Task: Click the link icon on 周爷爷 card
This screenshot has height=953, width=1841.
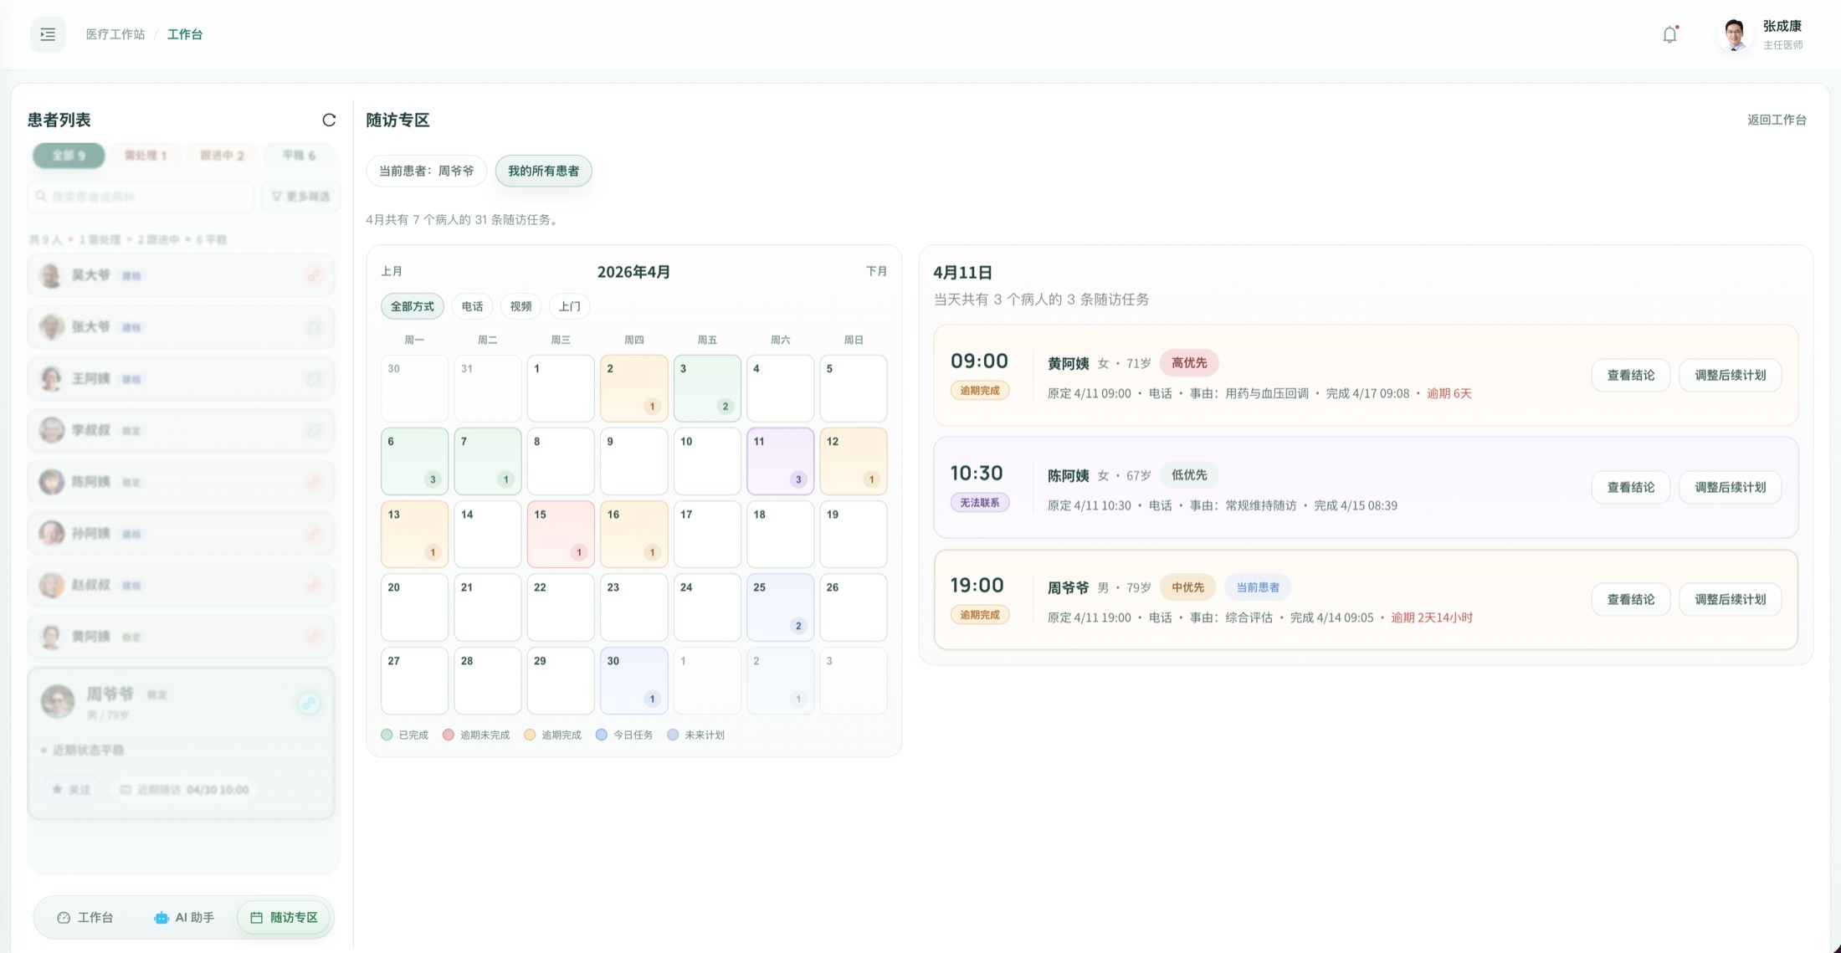Action: coord(309,703)
